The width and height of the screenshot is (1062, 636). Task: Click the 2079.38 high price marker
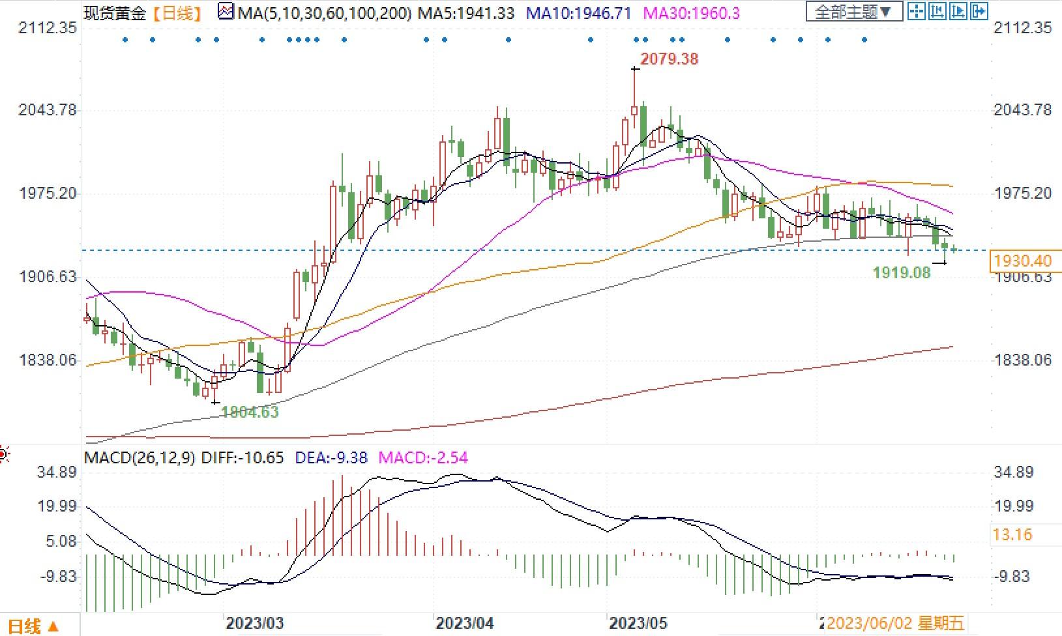(669, 59)
